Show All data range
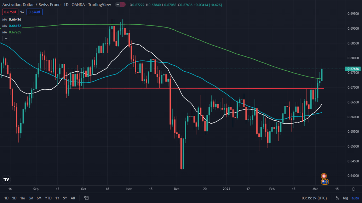 (73, 198)
